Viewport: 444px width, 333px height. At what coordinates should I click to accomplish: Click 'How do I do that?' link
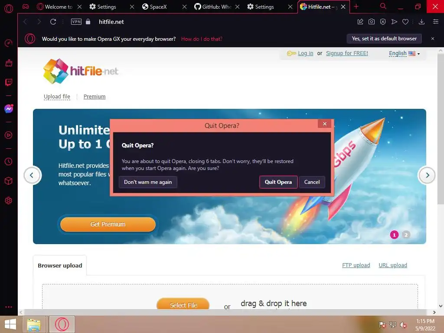coord(202,39)
